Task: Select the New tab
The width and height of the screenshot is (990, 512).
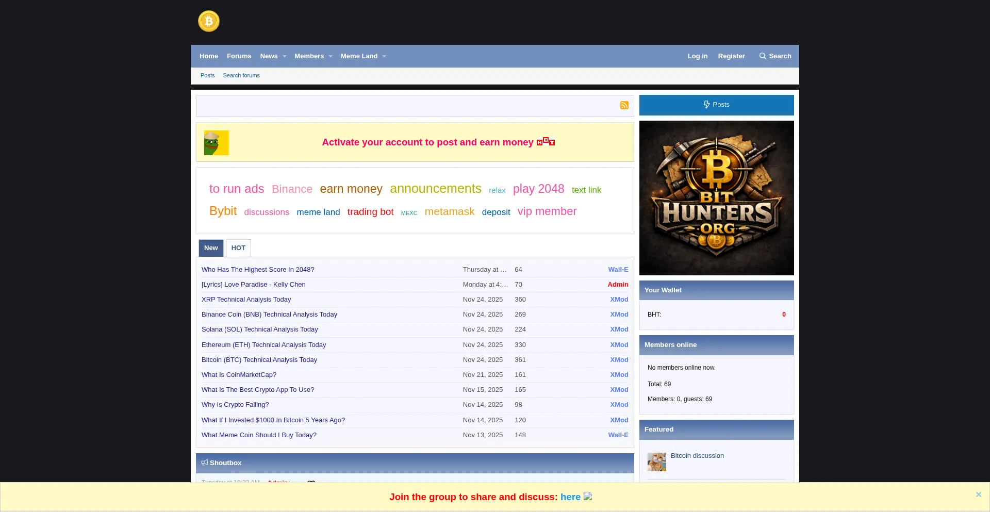Action: click(x=211, y=248)
